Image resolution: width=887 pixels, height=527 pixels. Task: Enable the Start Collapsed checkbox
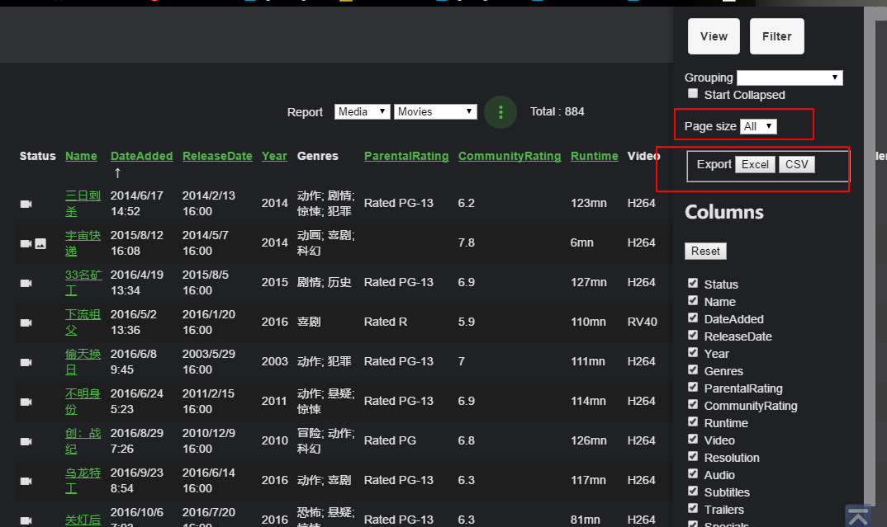pos(693,94)
